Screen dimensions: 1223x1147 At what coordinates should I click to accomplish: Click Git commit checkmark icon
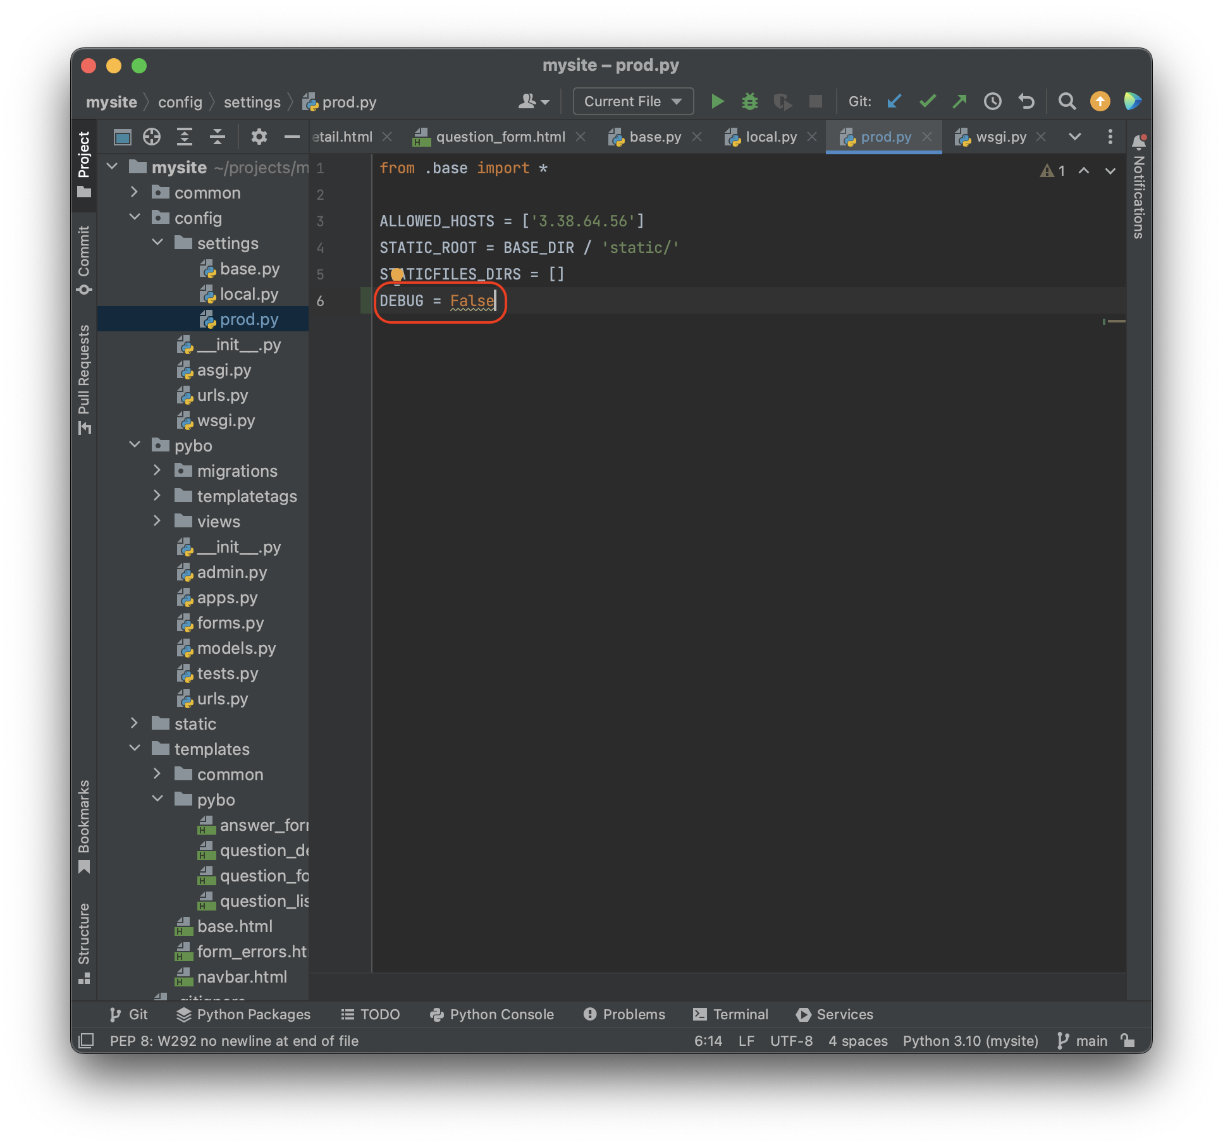point(927,101)
